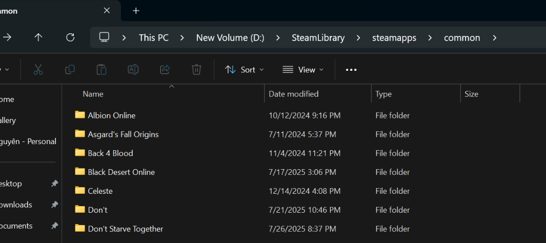The height and width of the screenshot is (243, 546).
Task: Navigate to steamapps breadcrumb
Action: 394,38
